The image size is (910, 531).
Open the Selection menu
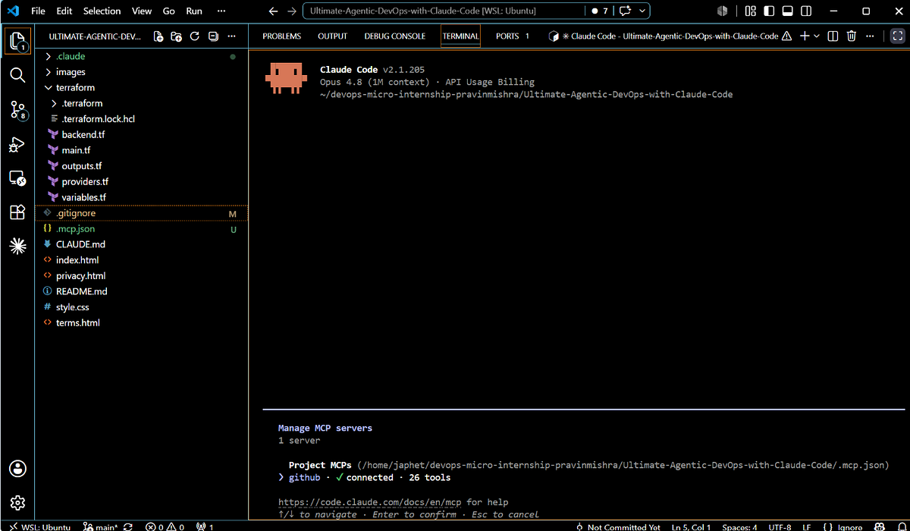[102, 11]
